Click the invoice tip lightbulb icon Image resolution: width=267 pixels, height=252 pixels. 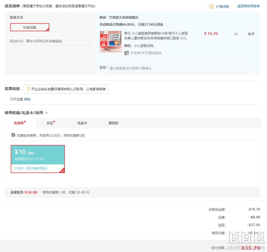pos(29,89)
